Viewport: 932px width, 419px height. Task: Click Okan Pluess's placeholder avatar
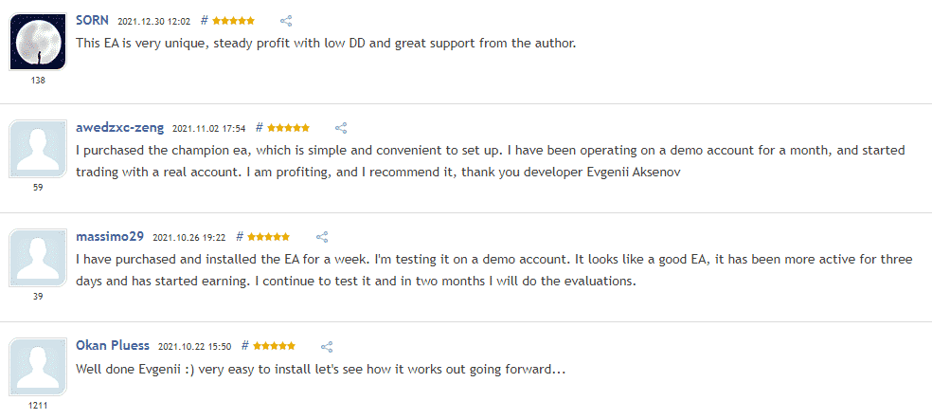click(x=38, y=367)
